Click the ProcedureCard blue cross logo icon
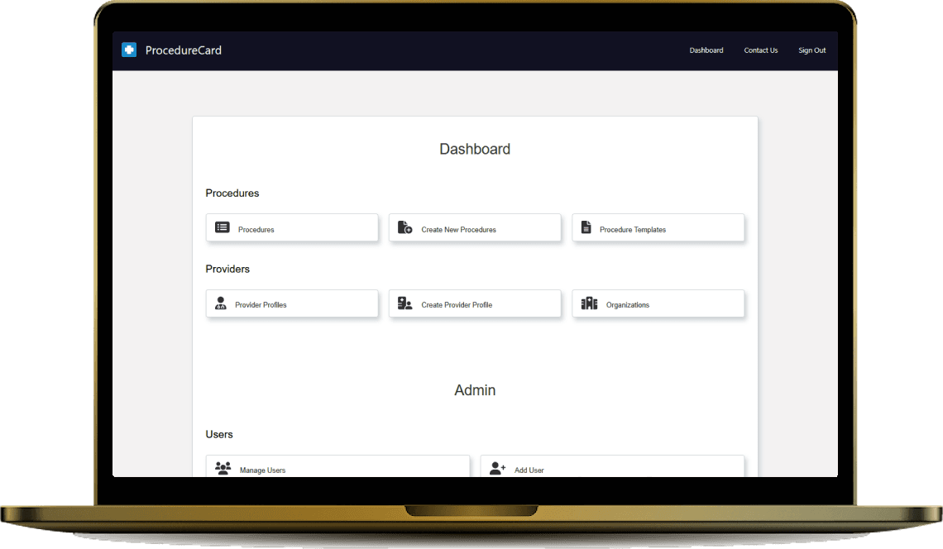Image resolution: width=943 pixels, height=549 pixels. pos(129,50)
